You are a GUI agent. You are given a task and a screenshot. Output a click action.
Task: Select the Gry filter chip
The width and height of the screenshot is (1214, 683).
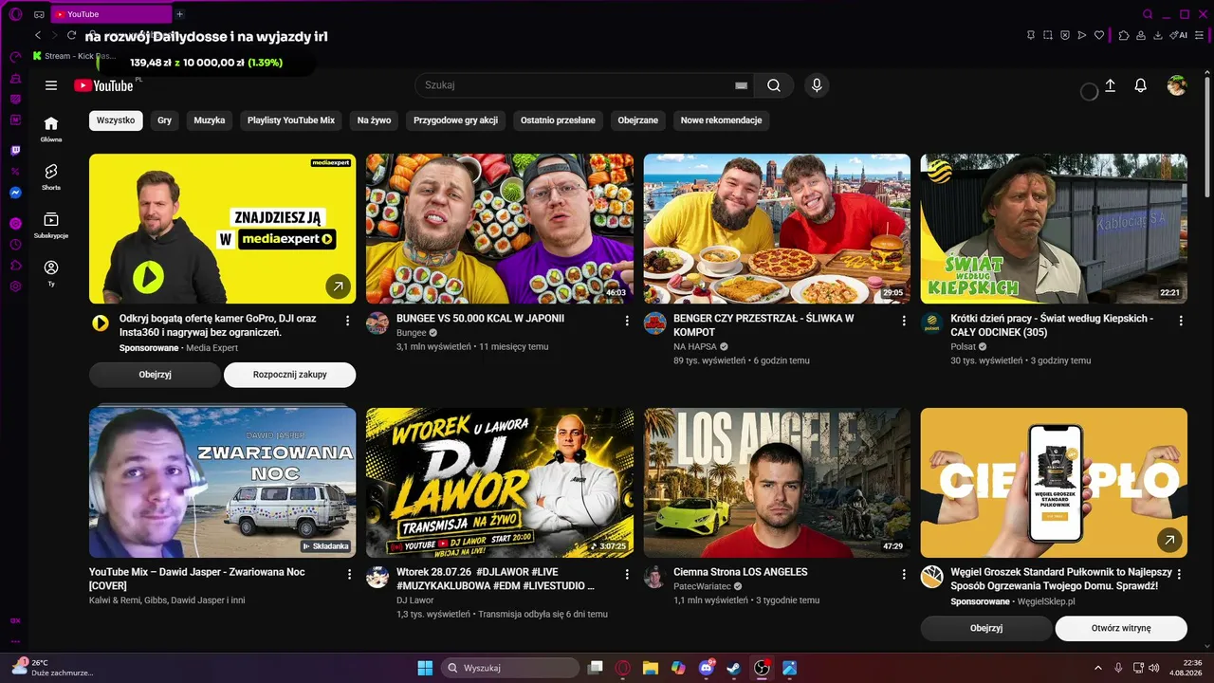click(165, 120)
